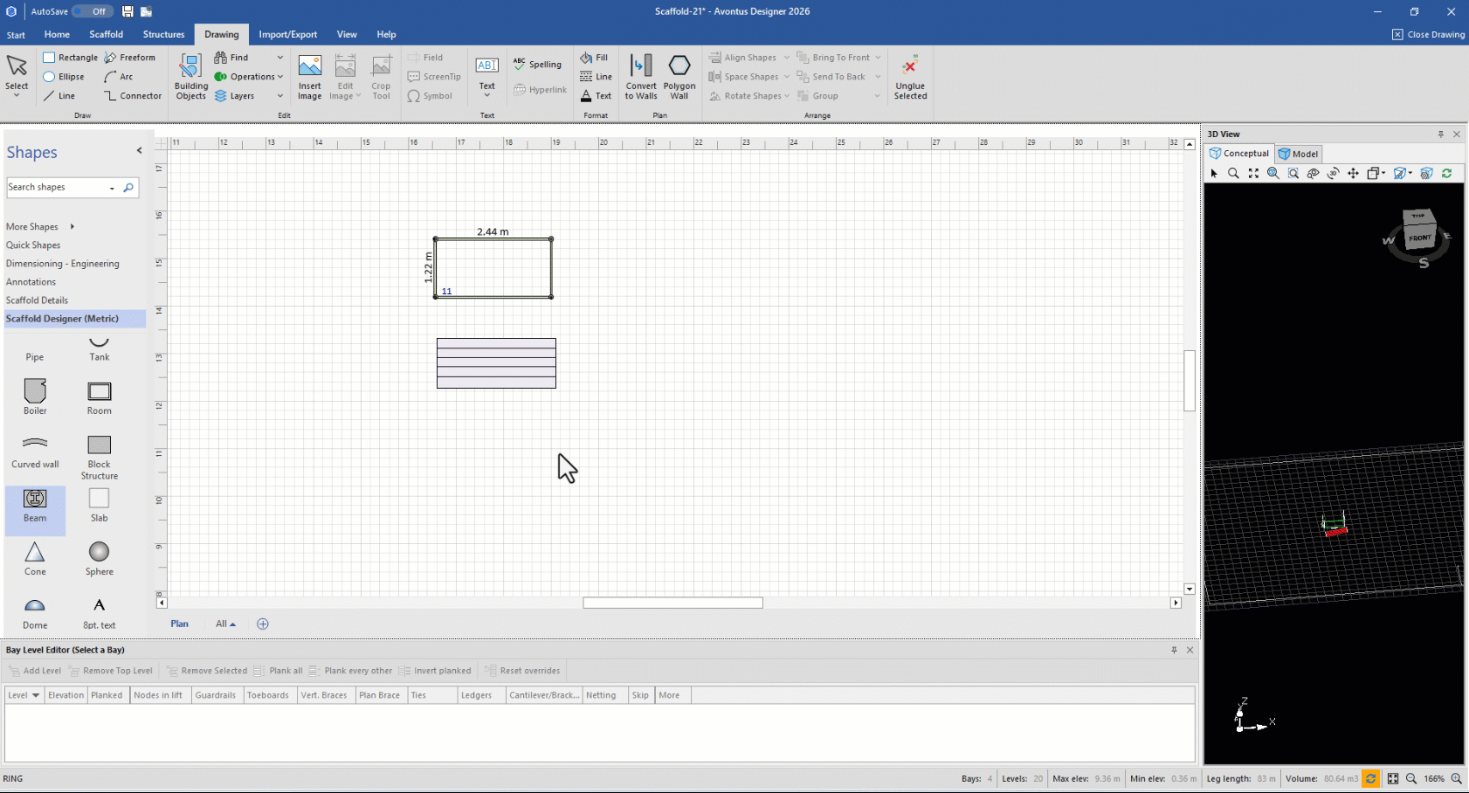Viewport: 1469px width, 793px height.
Task: Open the Scaffold Details stencil
Action: [37, 300]
